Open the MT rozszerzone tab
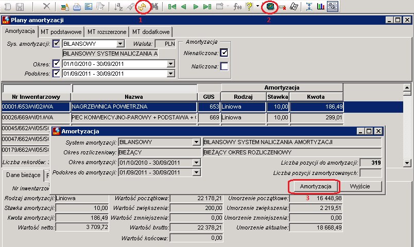This screenshot has width=414, height=247. coord(107,32)
